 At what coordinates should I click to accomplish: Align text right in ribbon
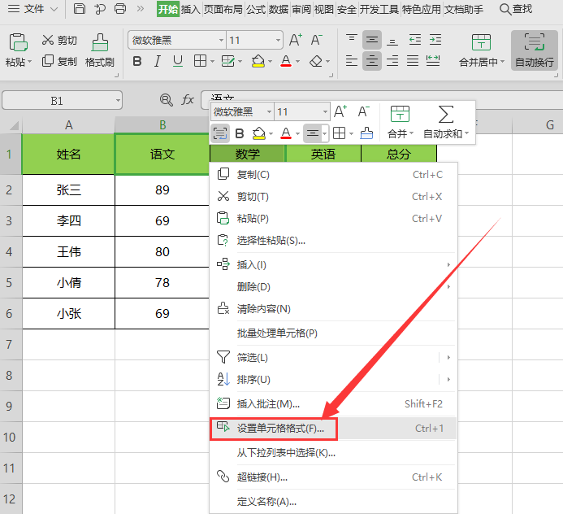[x=392, y=61]
